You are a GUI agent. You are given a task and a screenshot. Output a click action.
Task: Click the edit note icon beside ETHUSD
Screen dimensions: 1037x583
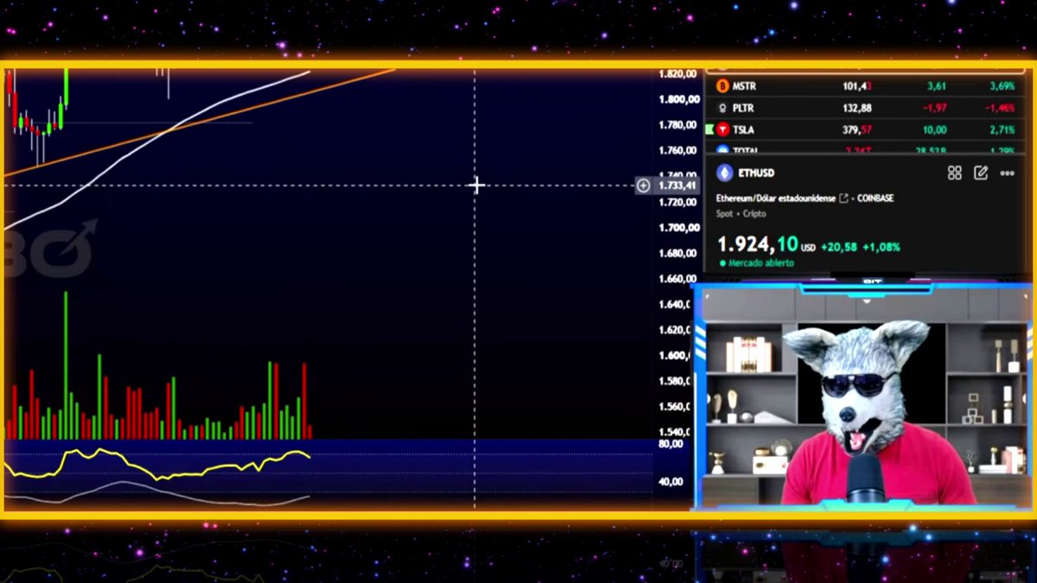[x=981, y=173]
